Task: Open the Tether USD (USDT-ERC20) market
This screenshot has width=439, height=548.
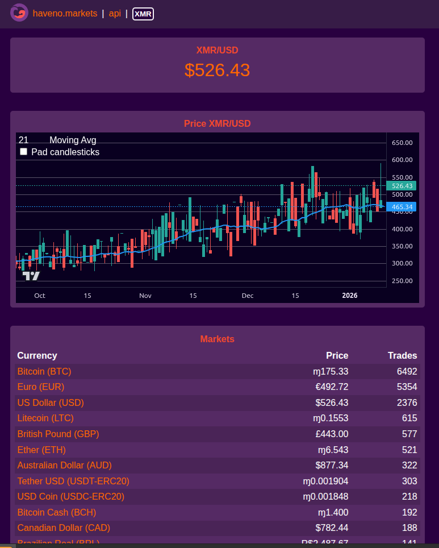Action: coord(73,481)
